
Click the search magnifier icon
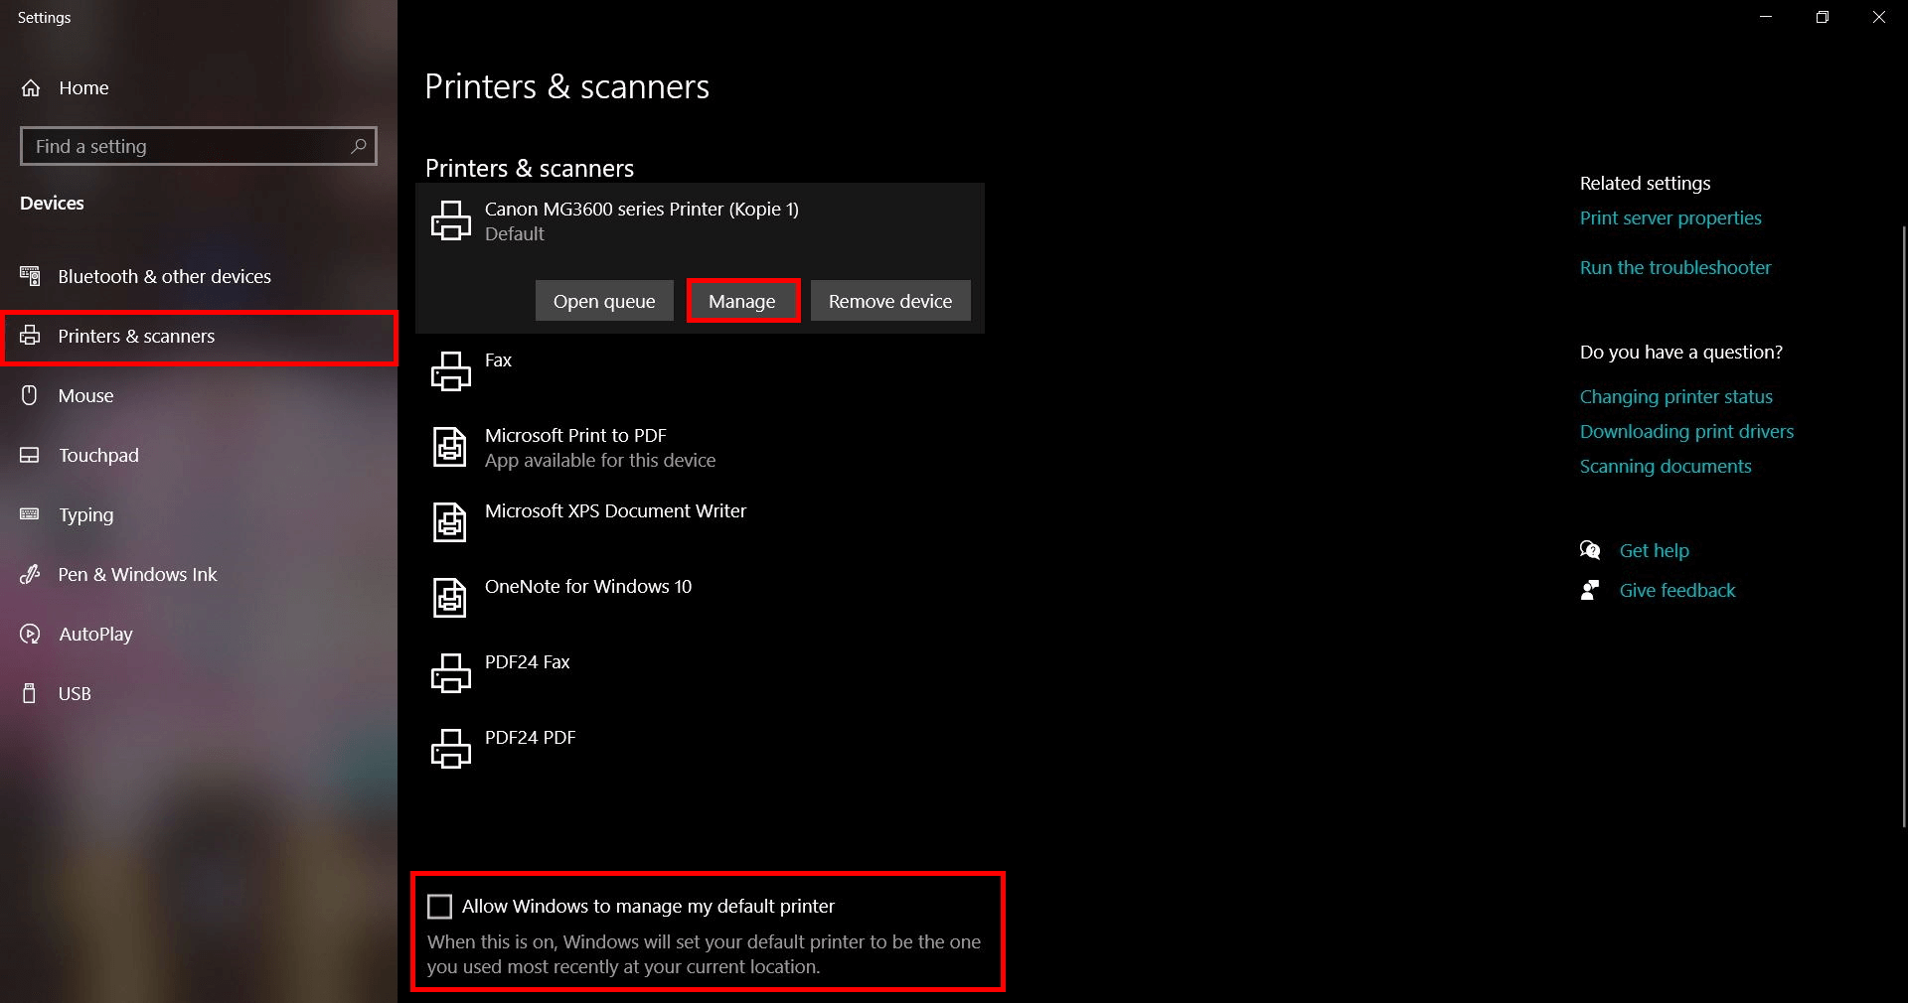coord(359,146)
